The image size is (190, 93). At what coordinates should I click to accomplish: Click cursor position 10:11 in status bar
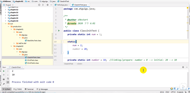[162, 92]
